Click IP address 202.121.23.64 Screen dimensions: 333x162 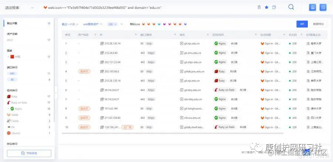click(x=112, y=62)
